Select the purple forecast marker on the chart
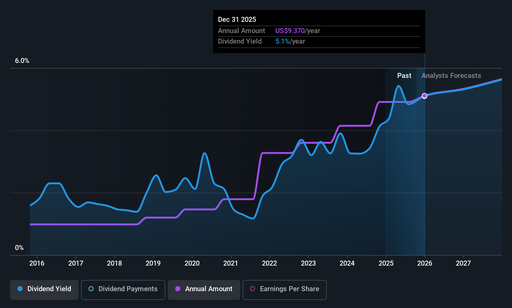The height and width of the screenshot is (308, 512). [424, 96]
